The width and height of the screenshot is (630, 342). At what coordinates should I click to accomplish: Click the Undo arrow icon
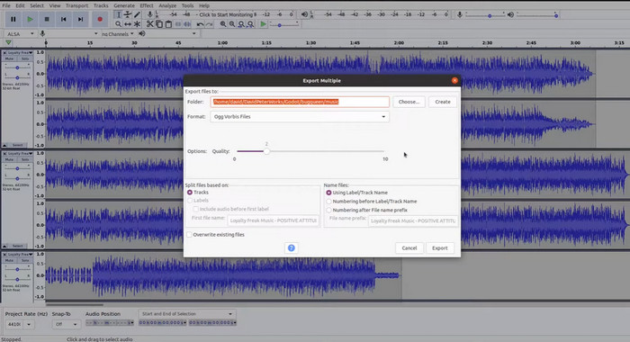point(200,24)
